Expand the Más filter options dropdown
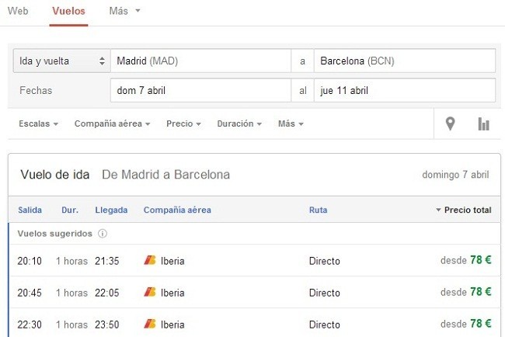This screenshot has height=337, width=505. click(291, 123)
